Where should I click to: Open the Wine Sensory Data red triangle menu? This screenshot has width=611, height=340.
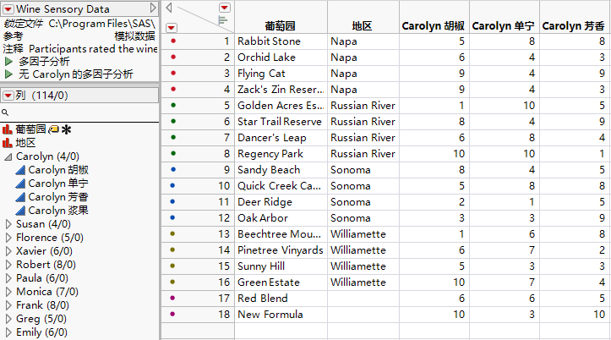click(x=8, y=9)
